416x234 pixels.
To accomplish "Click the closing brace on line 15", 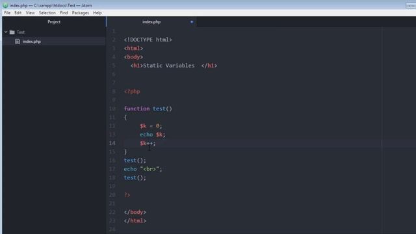I will pos(125,151).
